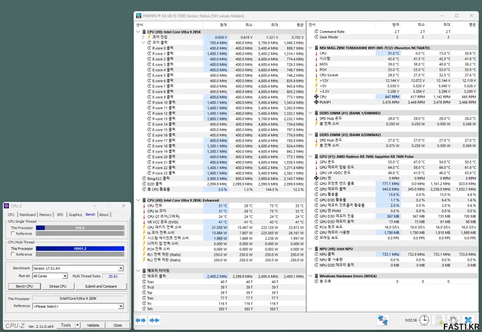Reset the timer with the clock icon
The image size is (482, 332).
pyautogui.click(x=424, y=320)
